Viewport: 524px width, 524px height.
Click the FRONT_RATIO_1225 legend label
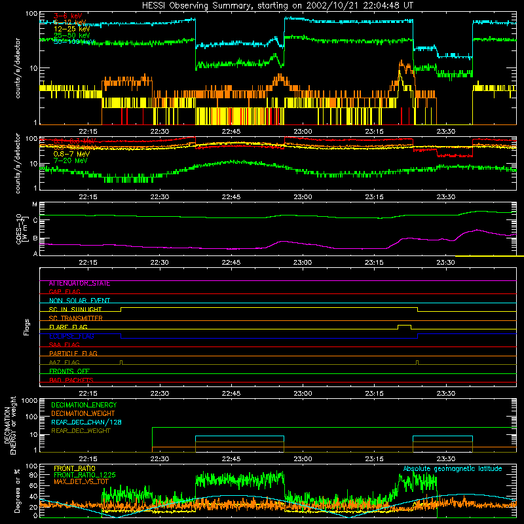(84, 475)
